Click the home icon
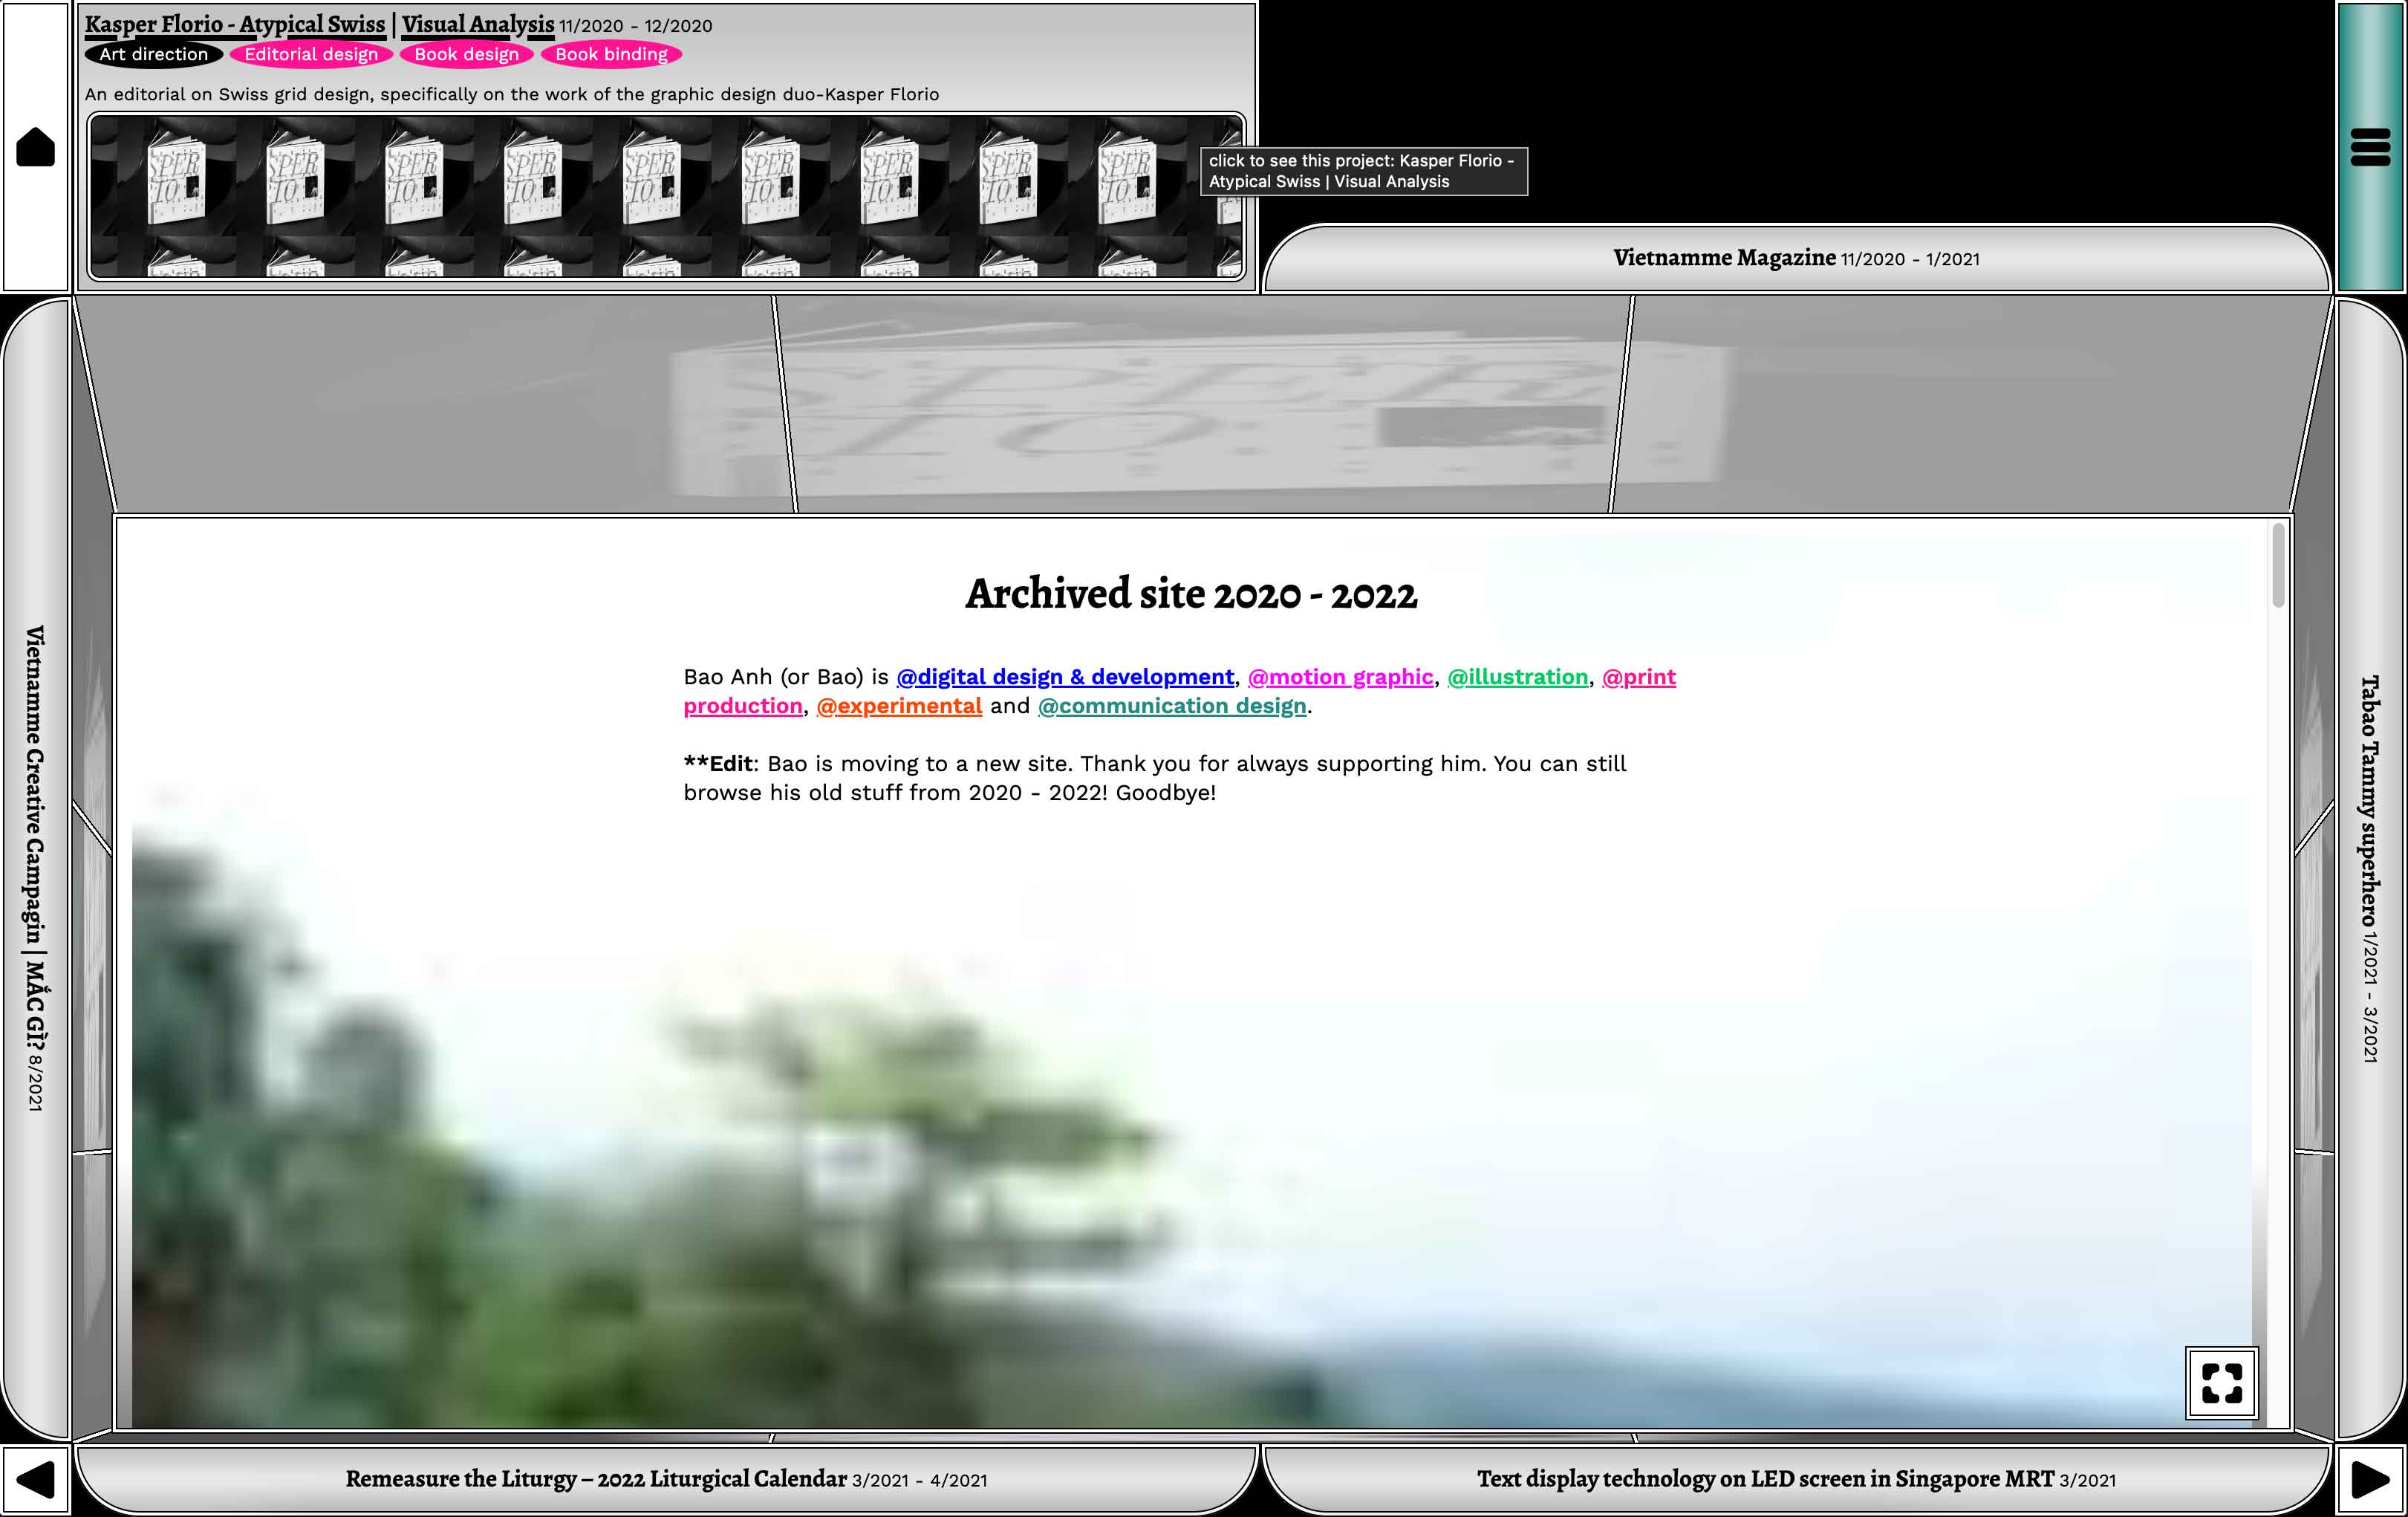 coord(36,147)
